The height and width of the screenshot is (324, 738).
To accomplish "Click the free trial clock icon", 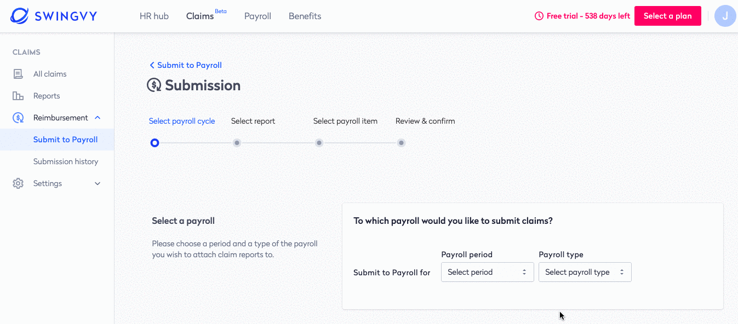I will point(539,16).
